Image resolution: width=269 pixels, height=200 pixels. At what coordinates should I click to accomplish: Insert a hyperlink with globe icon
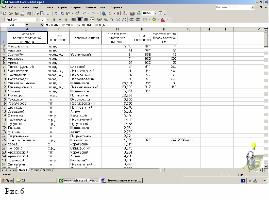104,13
